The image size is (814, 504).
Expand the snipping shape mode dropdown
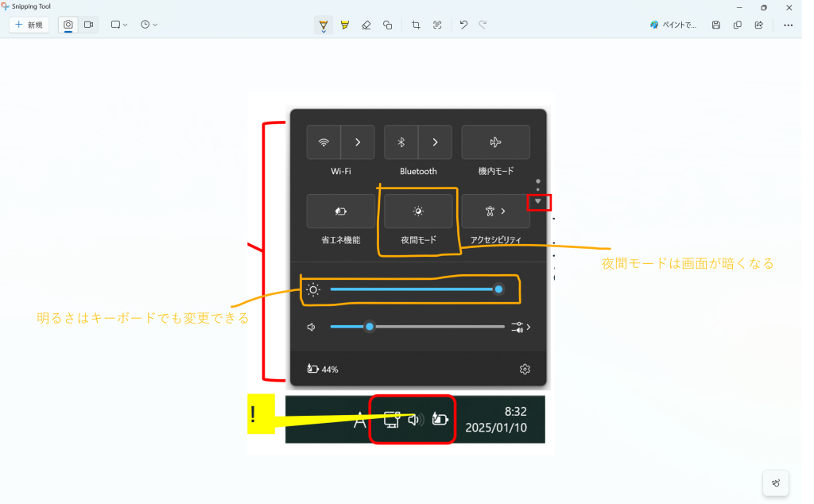[119, 25]
